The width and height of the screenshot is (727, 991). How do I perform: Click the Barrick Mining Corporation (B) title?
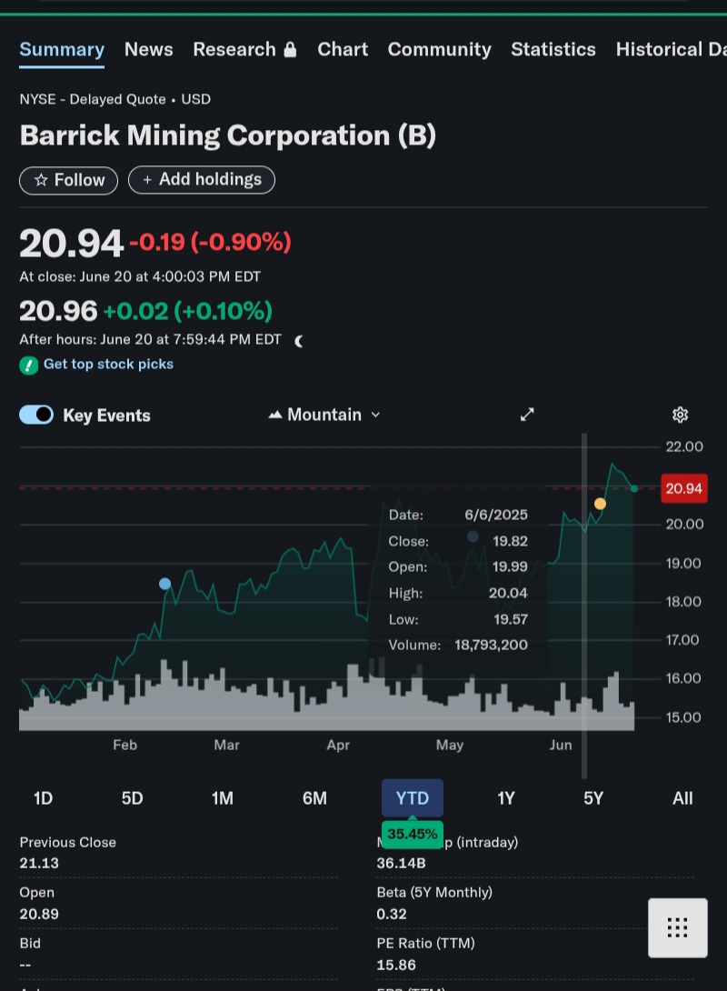tap(227, 135)
